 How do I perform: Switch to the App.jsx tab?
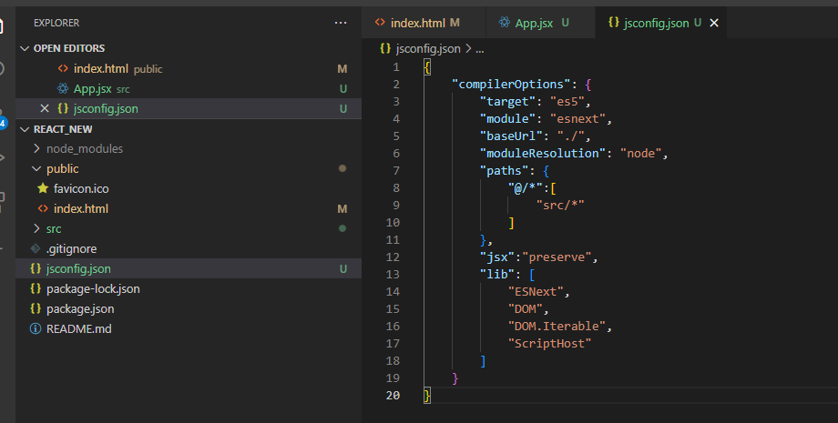pos(540,23)
